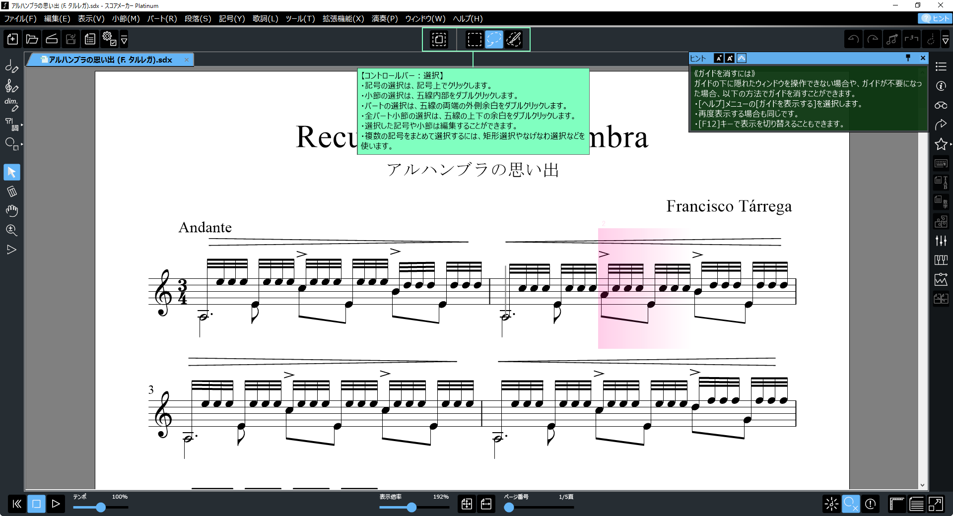The height and width of the screenshot is (516, 953).
Task: Expand the right toolbar dropdown arrow
Action: point(946,39)
